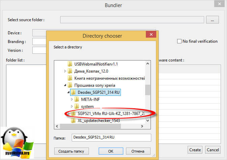Expand the system folder
This screenshot has width=227, height=160.
click(x=72, y=106)
